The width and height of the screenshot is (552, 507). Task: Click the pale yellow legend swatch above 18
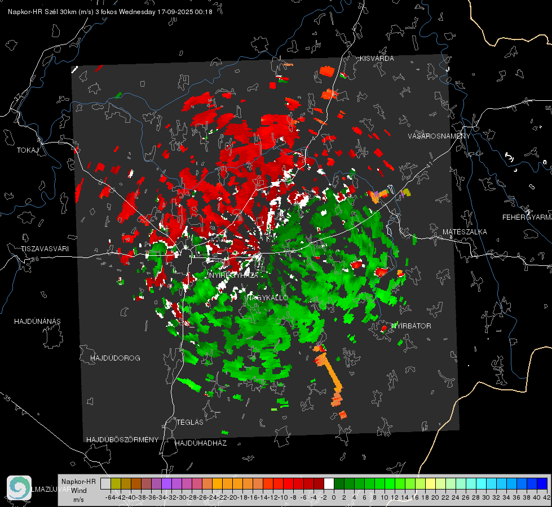point(431,483)
